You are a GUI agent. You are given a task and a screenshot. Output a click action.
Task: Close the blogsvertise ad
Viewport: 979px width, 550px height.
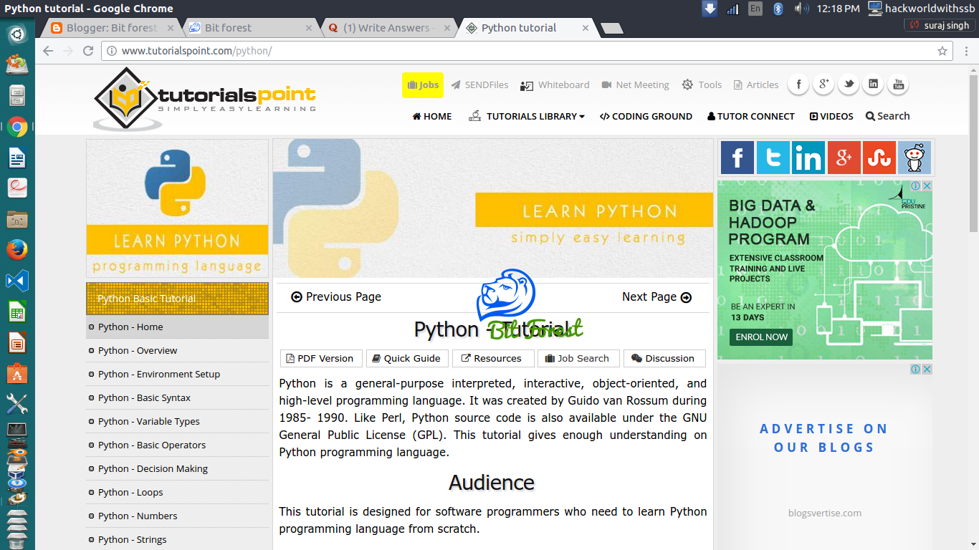click(927, 369)
